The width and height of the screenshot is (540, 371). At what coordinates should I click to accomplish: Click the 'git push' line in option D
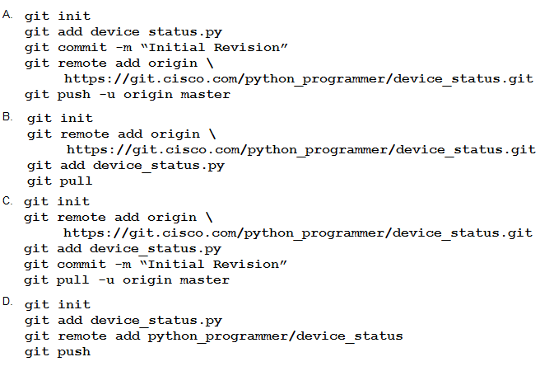click(x=57, y=352)
